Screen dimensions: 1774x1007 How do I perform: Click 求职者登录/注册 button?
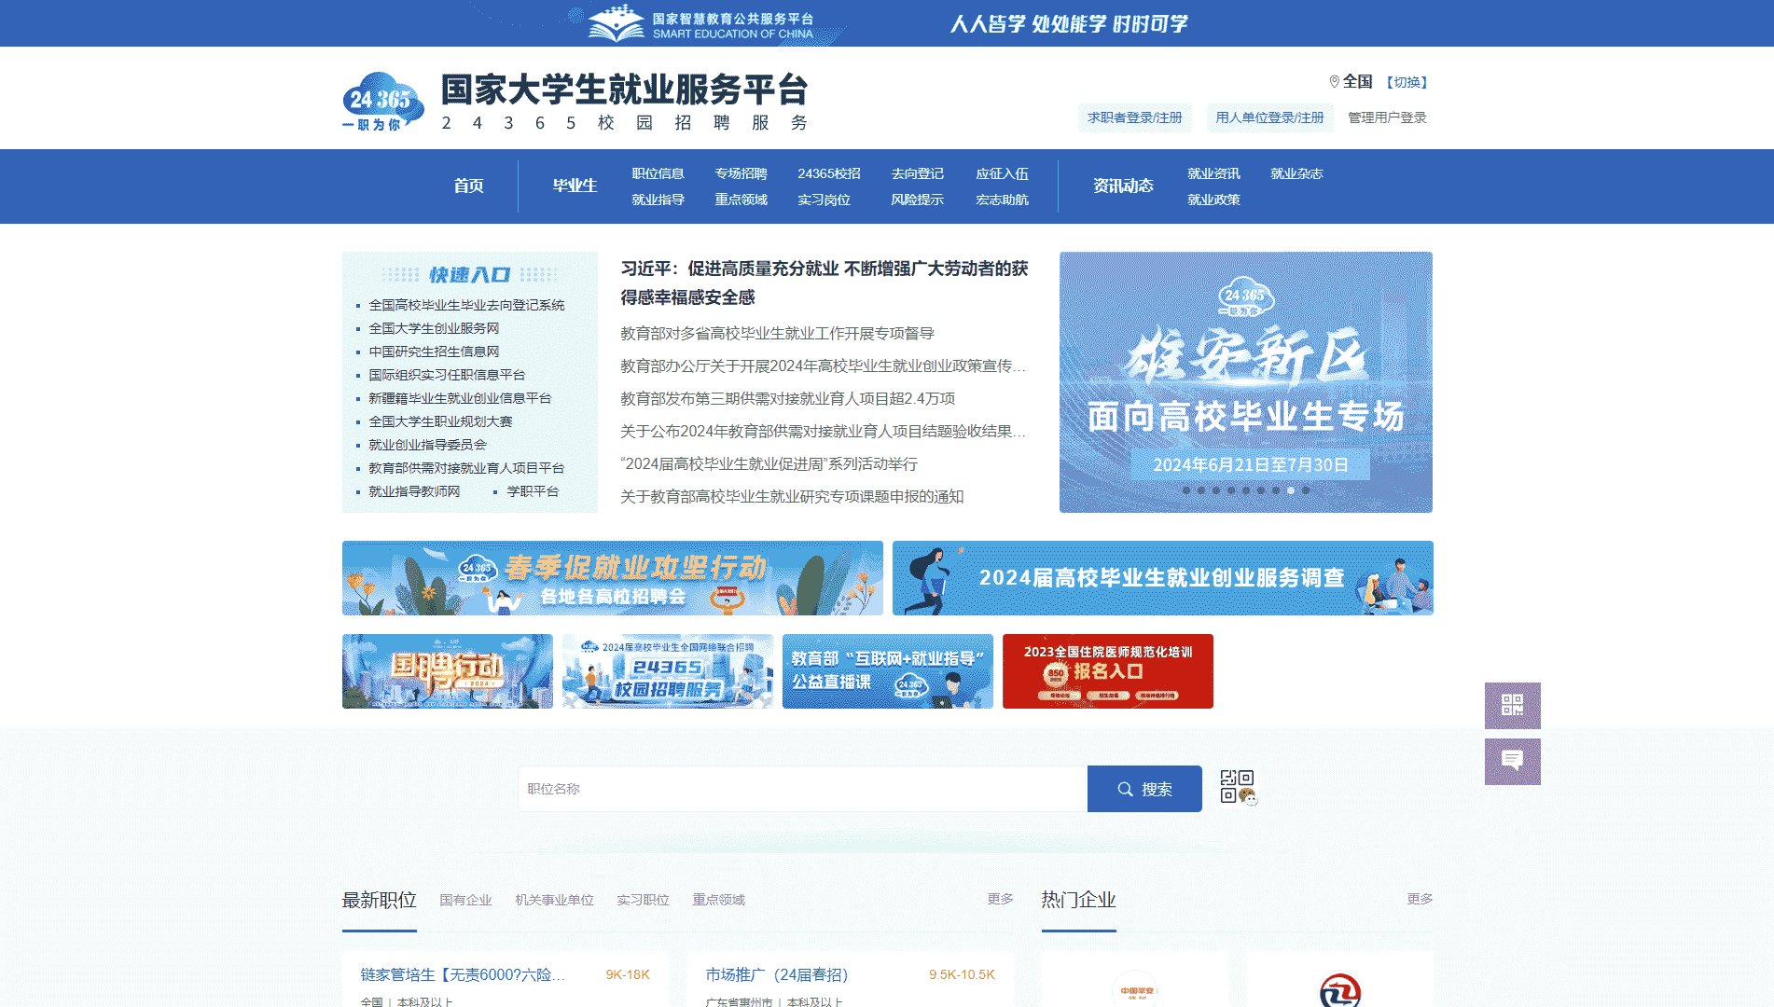click(1134, 117)
